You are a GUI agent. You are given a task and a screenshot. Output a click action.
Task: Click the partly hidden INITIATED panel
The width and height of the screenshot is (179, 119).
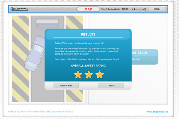click(145, 57)
